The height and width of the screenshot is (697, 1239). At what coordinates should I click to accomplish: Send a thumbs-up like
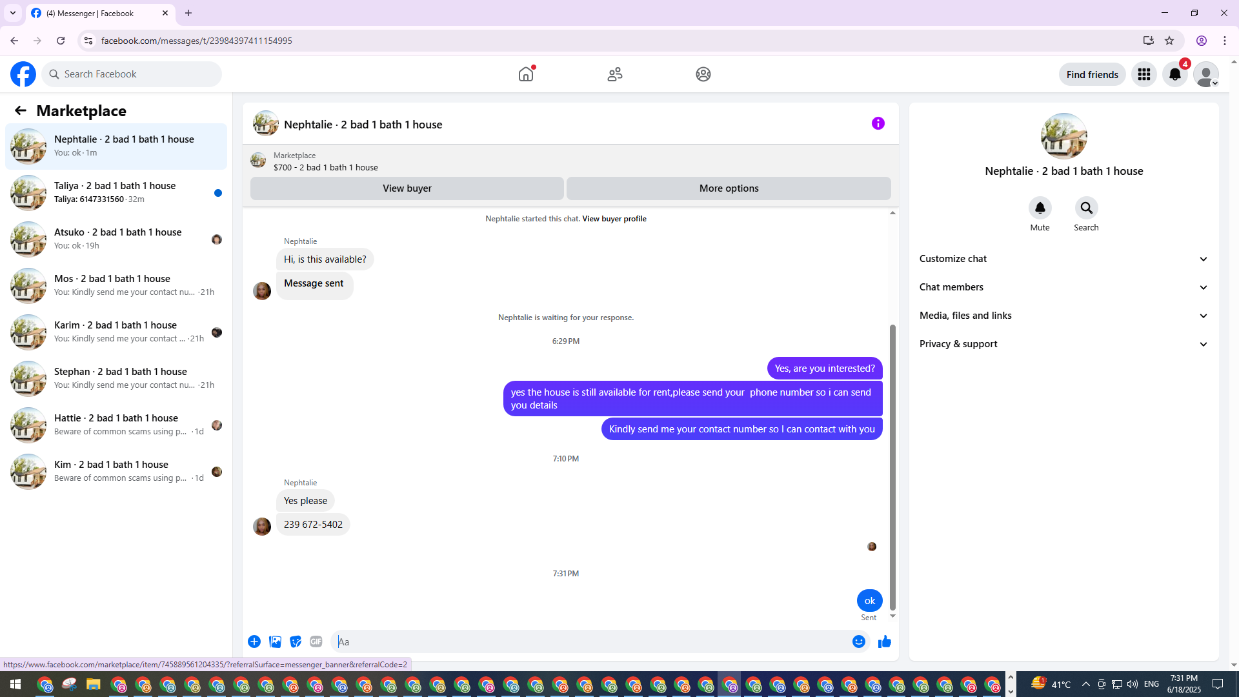pos(885,641)
